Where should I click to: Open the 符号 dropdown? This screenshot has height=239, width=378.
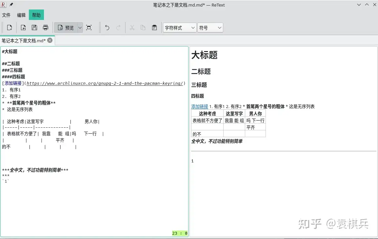tap(210, 28)
